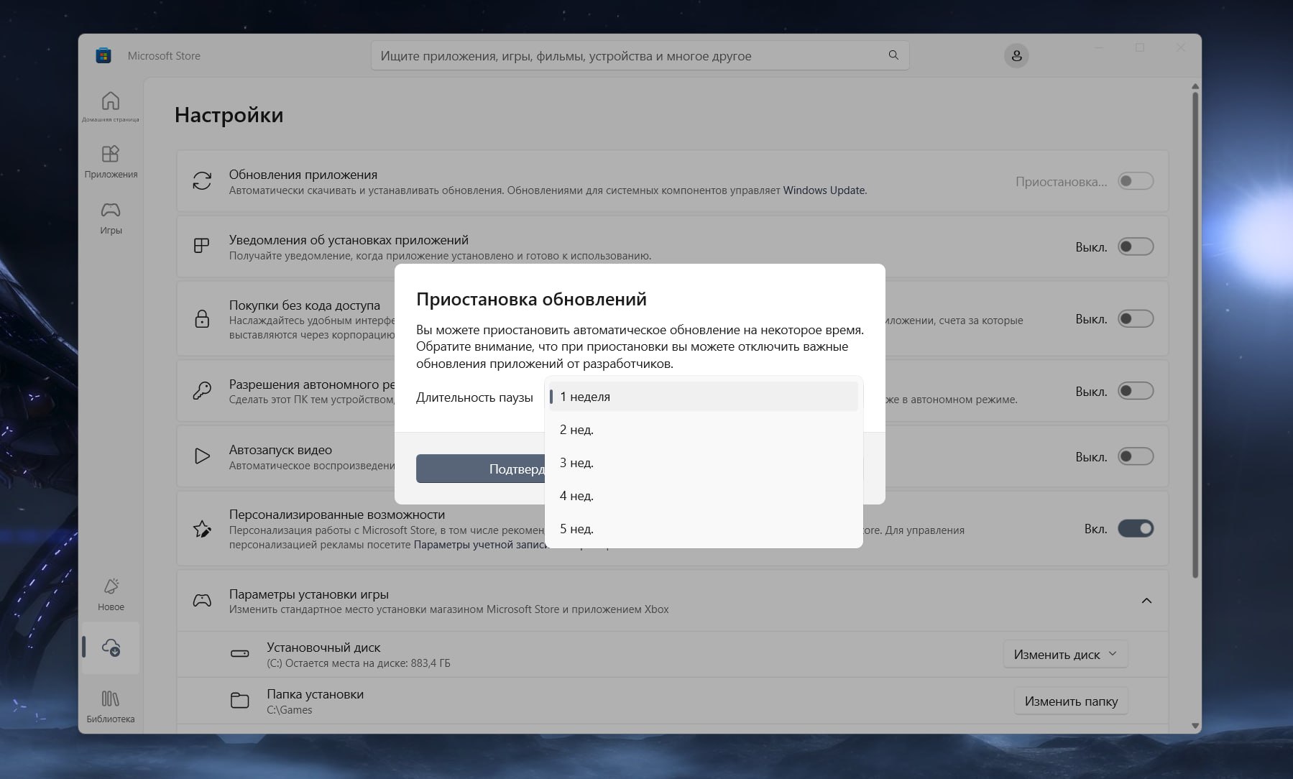Open the What's New sidebar icon
1293x779 pixels.
point(110,594)
